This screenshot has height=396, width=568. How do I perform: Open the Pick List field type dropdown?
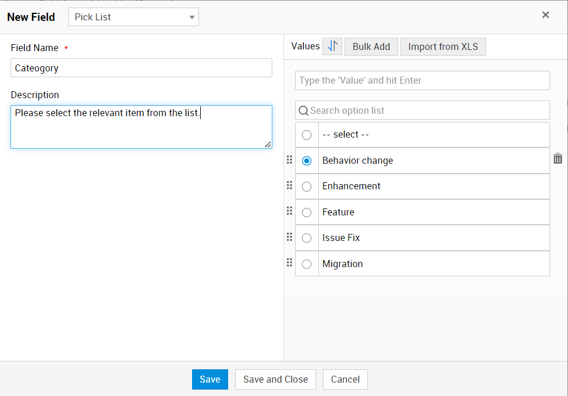click(133, 17)
